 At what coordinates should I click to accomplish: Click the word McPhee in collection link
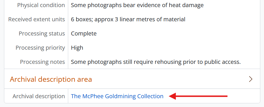(93, 96)
